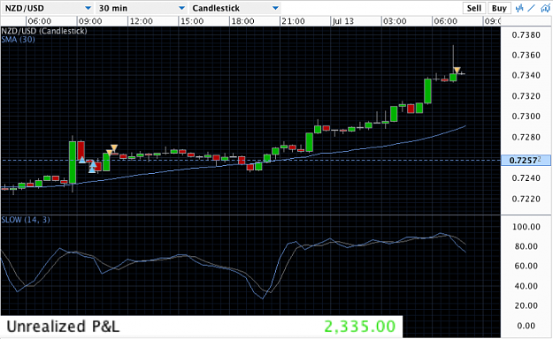The height and width of the screenshot is (339, 553).
Task: Click the 15:00 time axis label
Action: [192, 21]
